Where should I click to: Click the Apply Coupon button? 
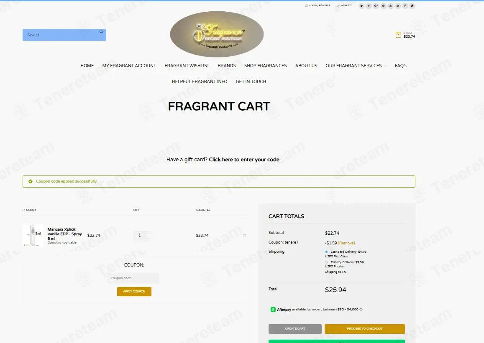[134, 292]
